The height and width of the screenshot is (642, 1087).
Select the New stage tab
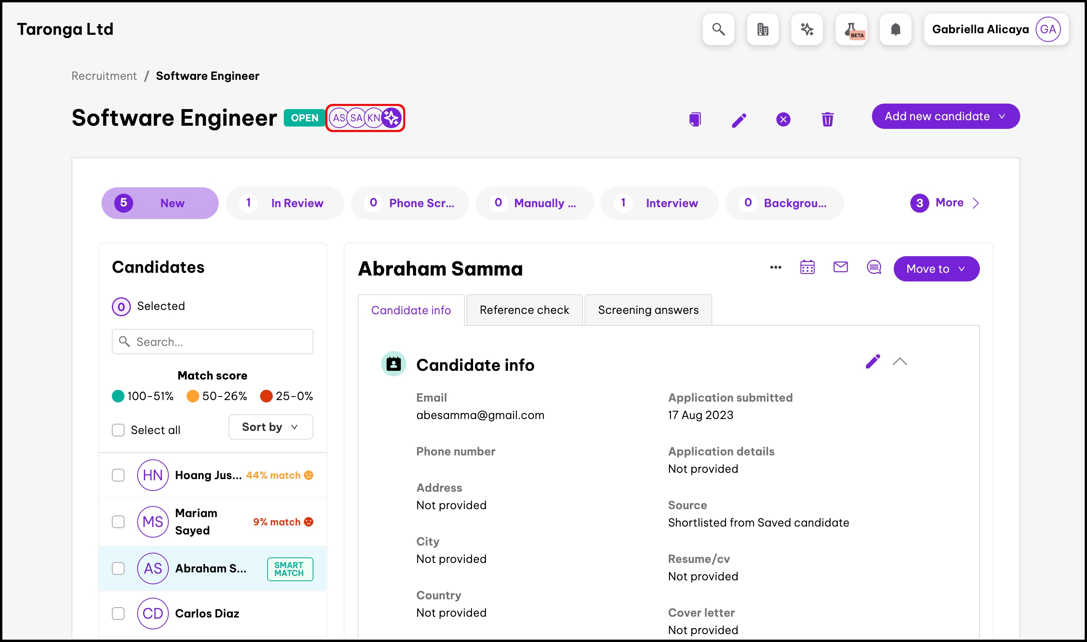coord(160,203)
